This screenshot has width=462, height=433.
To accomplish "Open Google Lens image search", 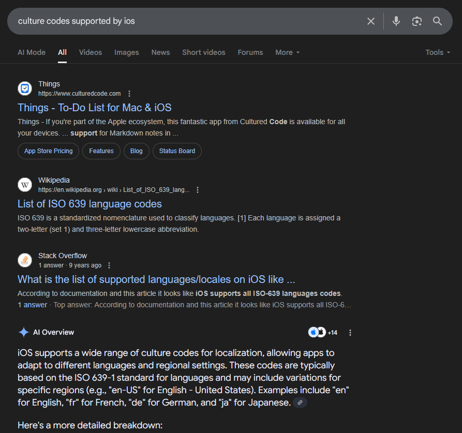I will (x=416, y=21).
